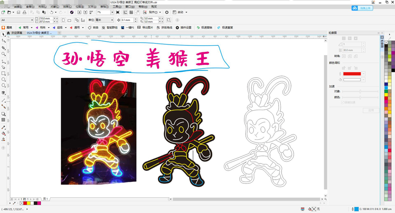This screenshot has width=395, height=213.
Task: Click the 购买 buy menu link
Action: 154,7
